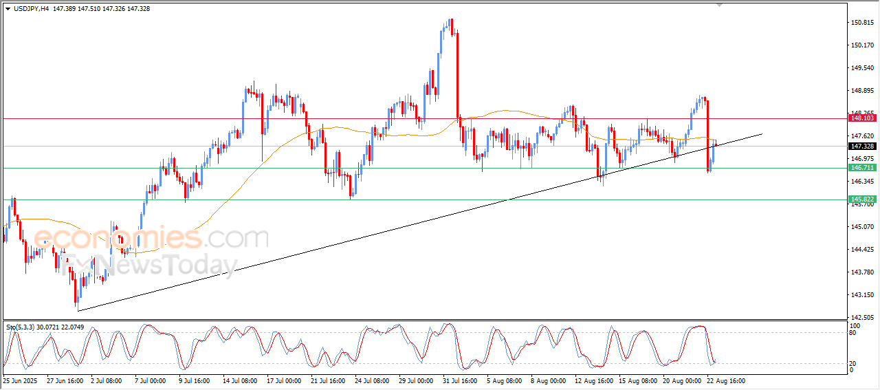The width and height of the screenshot is (880, 390).
Task: Click the green 146.711 price level label
Action: 862,168
